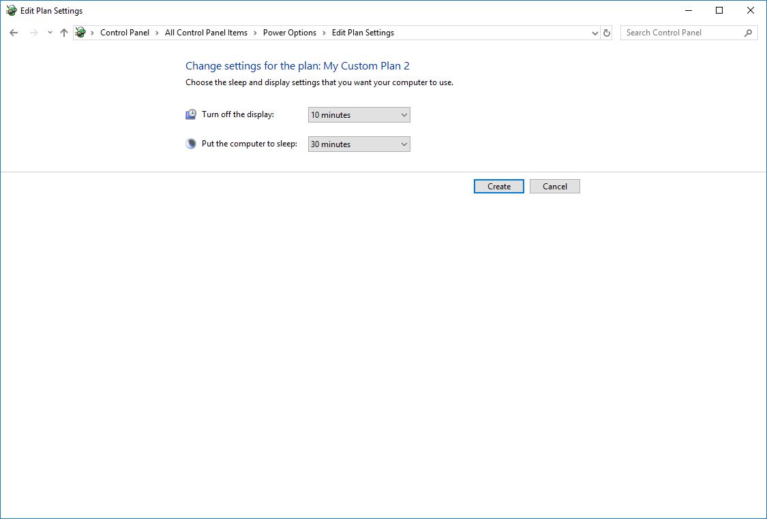Image resolution: width=767 pixels, height=519 pixels.
Task: Click the display monitor icon
Action: [x=190, y=114]
